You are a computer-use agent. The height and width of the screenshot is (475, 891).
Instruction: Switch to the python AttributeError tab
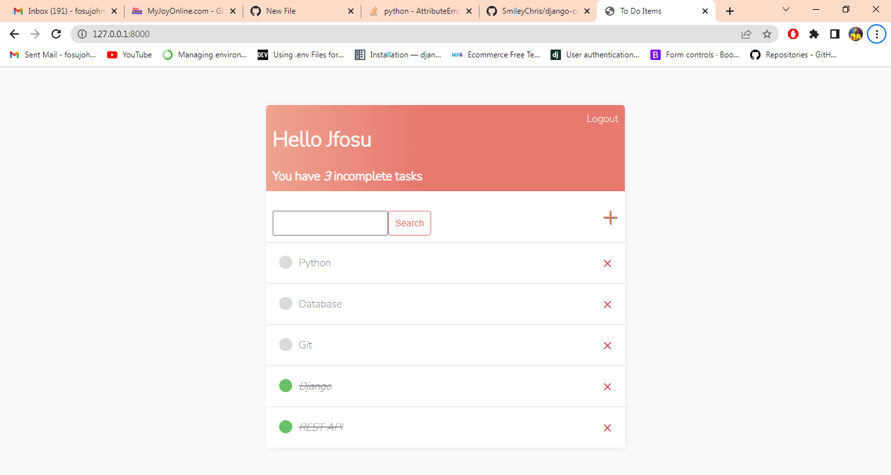point(420,11)
